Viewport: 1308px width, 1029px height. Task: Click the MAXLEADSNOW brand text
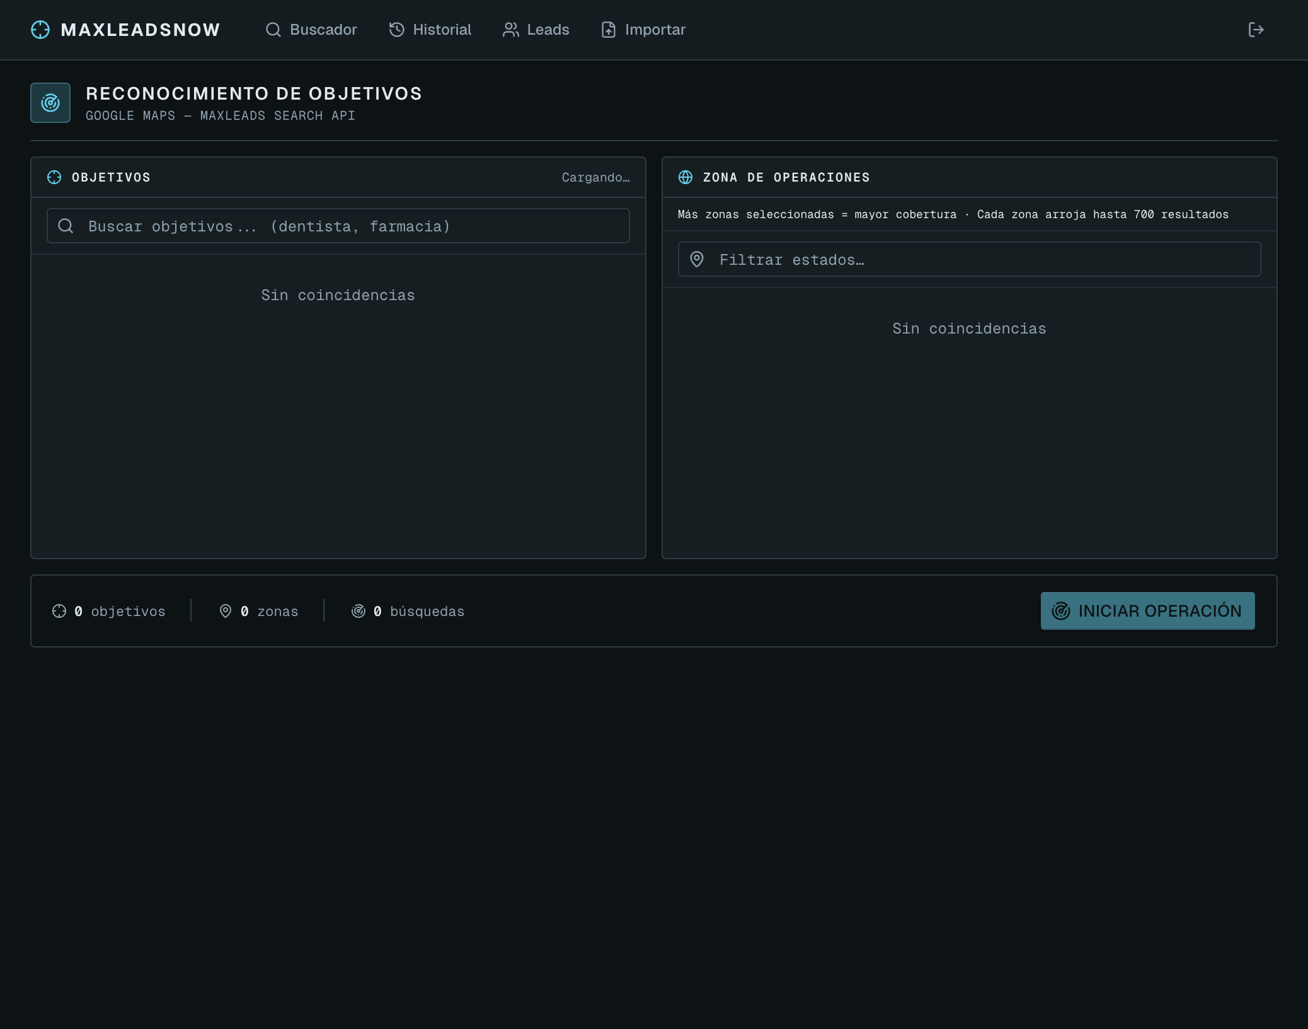(x=141, y=30)
